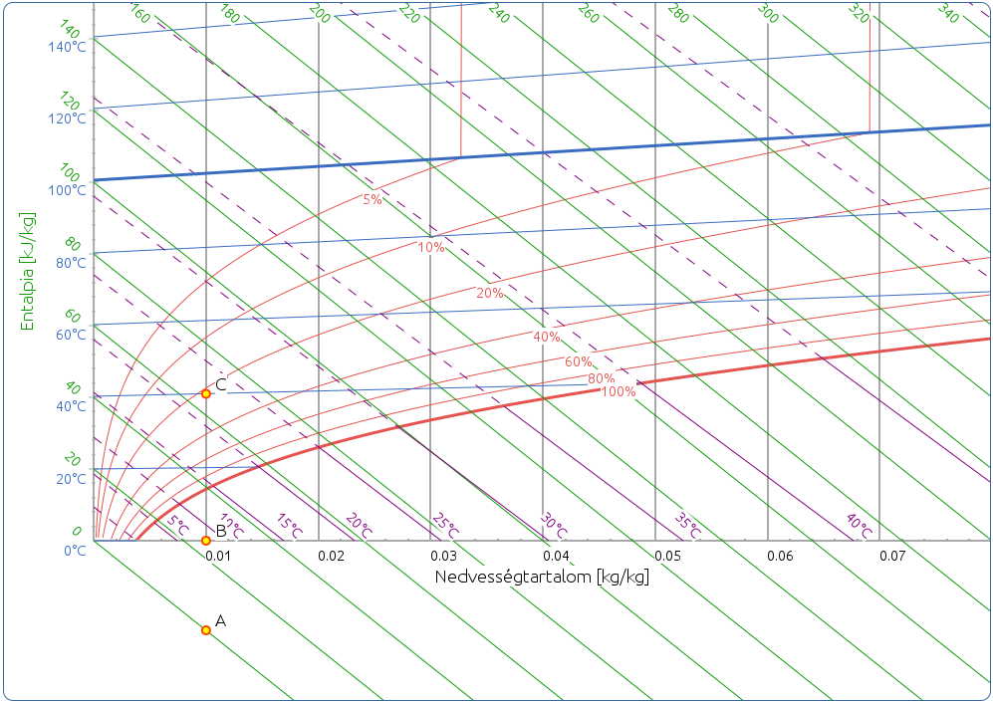Click the red 5% relative humidity label
993x704 pixels.
372,199
